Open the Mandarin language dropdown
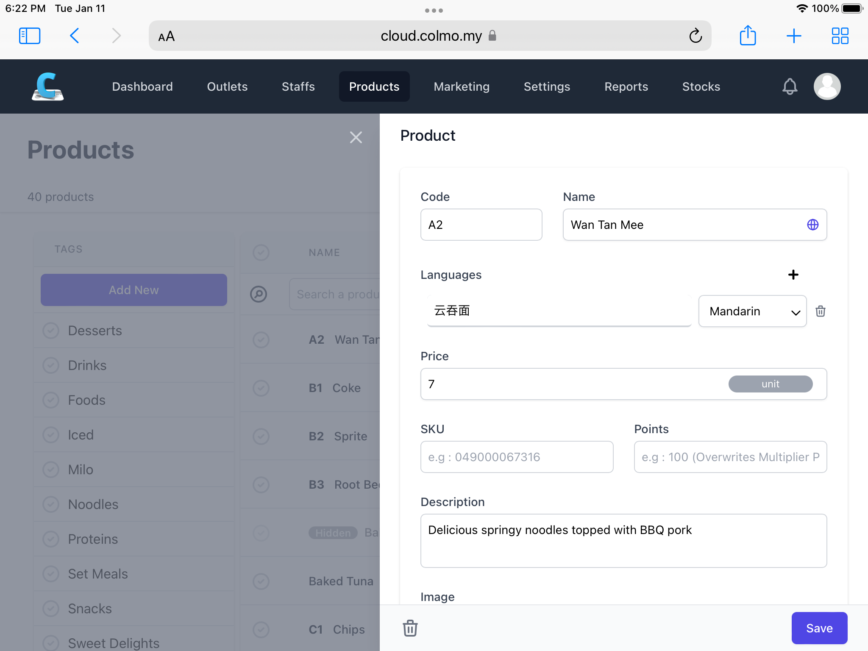Viewport: 868px width, 651px height. 752,311
